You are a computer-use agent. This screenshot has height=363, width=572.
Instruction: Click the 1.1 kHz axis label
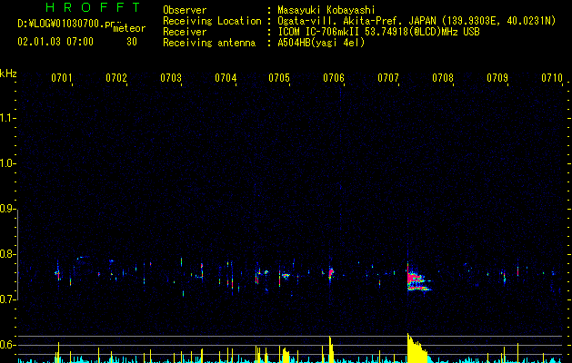tap(6, 118)
